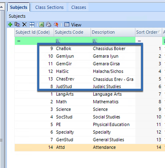165x168 pixels.
Task: Export subjects to Excel icon
Action: [41, 25]
